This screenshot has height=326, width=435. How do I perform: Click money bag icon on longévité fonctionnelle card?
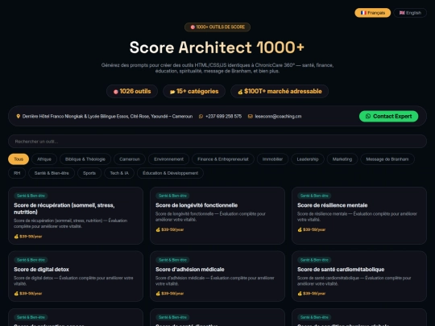pos(158,229)
